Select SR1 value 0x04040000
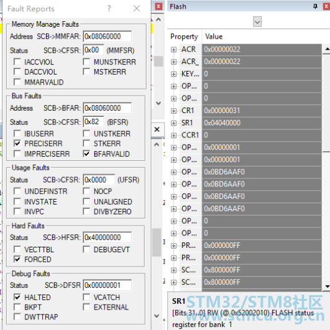 [262, 123]
